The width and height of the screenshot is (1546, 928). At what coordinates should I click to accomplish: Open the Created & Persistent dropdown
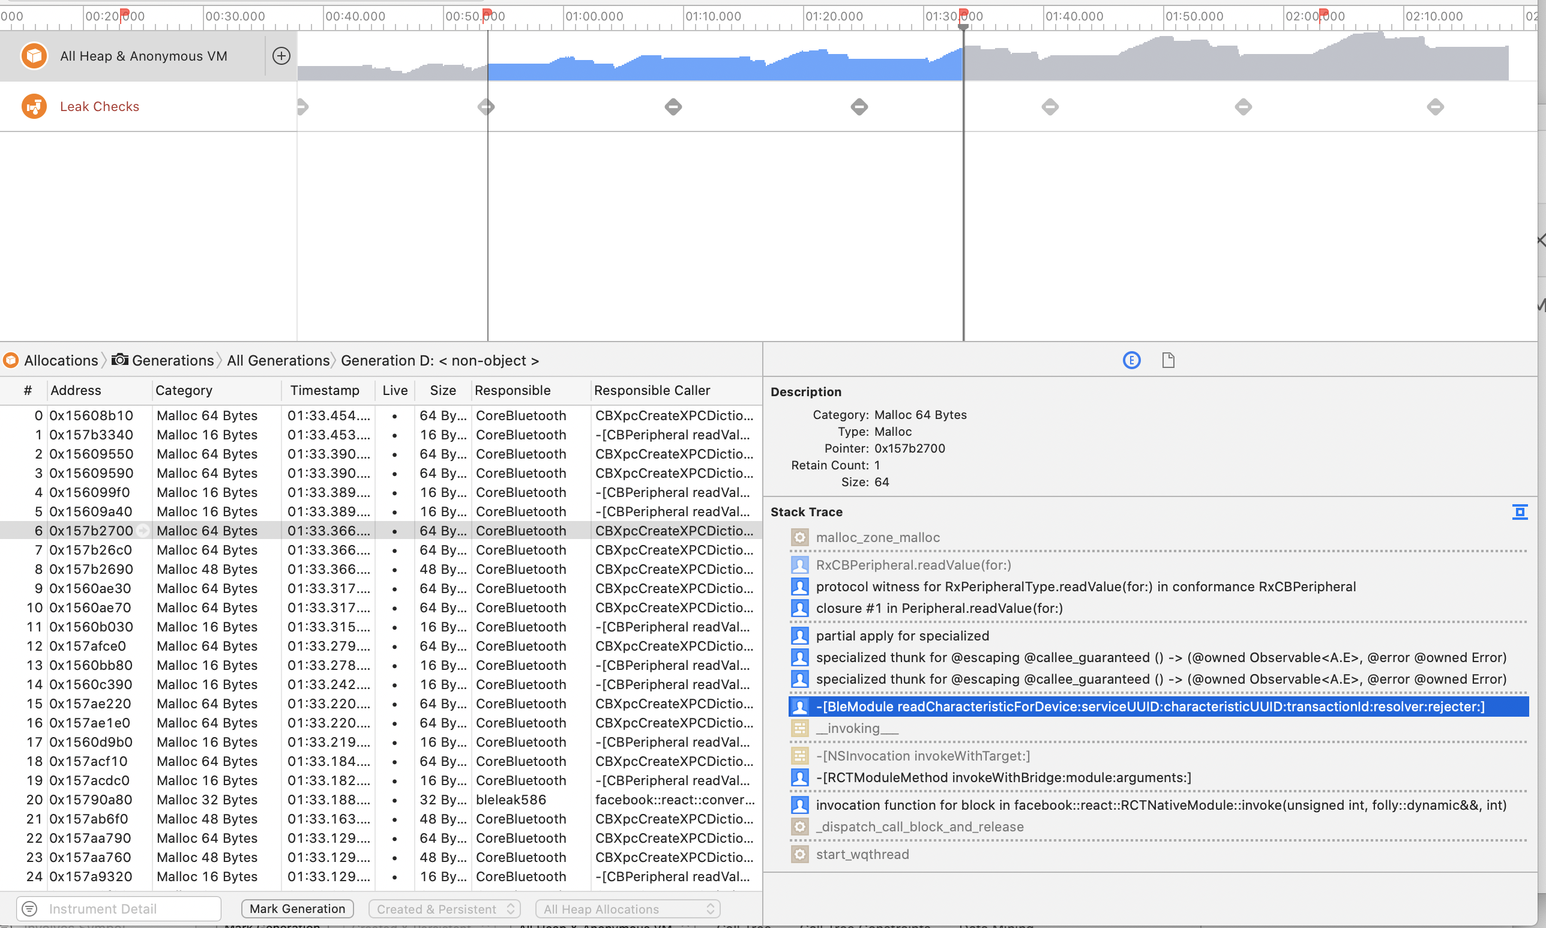444,908
